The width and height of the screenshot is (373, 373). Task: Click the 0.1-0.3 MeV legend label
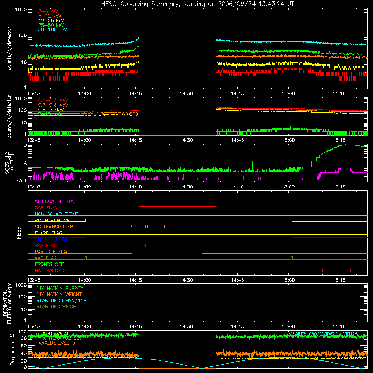[53, 100]
